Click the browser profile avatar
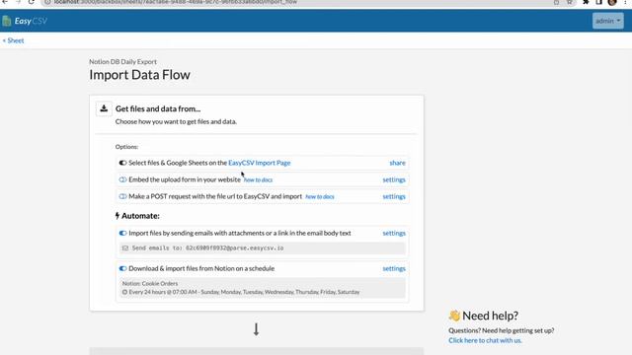Image resolution: width=632 pixels, height=355 pixels. pos(612,2)
